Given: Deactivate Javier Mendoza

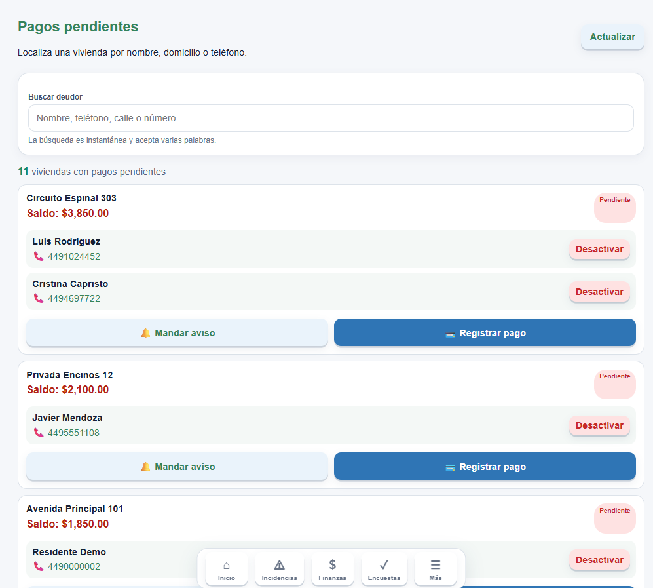Looking at the screenshot, I should (599, 425).
